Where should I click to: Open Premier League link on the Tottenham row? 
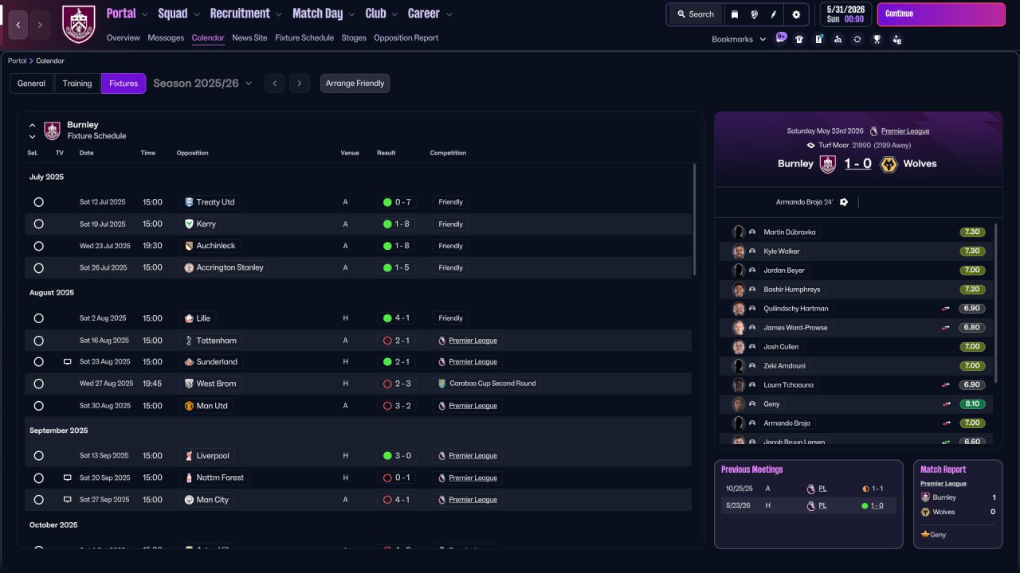[473, 341]
